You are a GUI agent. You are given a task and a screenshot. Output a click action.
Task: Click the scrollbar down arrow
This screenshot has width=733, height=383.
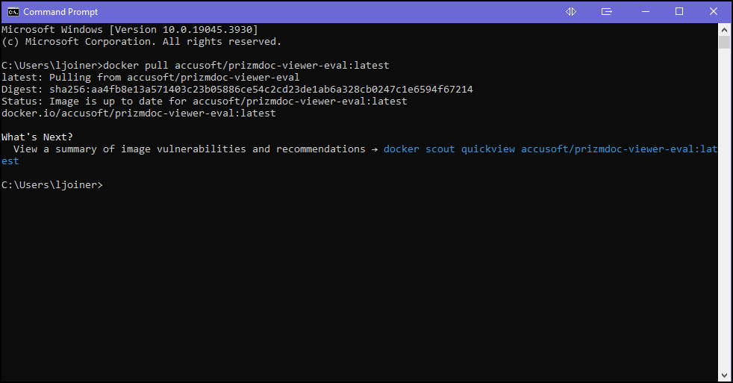(x=724, y=375)
